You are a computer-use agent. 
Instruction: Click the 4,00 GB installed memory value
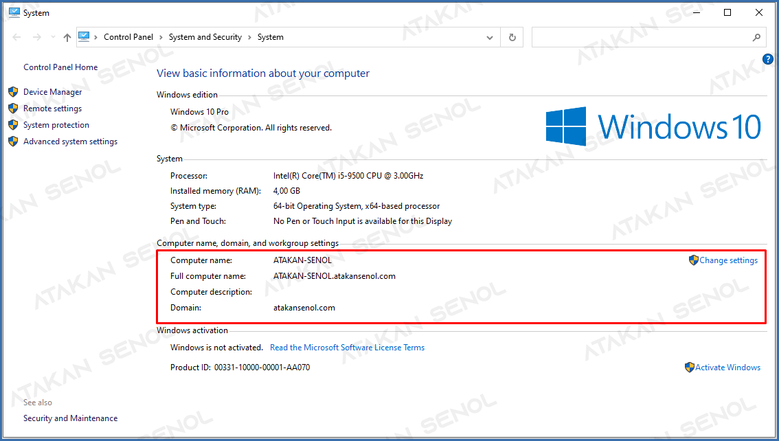286,191
